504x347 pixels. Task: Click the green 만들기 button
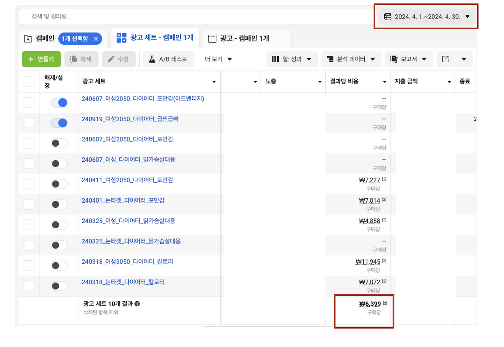pos(41,59)
